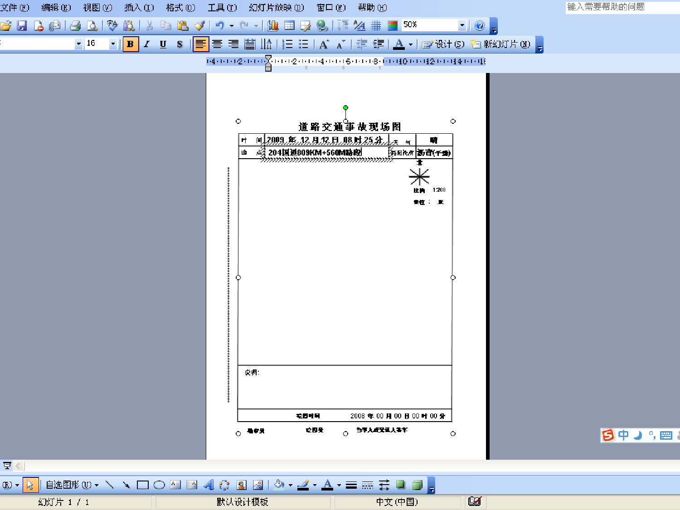Toggle Align Right paragraph button
Screen dimensions: 680x510
[x=233, y=44]
